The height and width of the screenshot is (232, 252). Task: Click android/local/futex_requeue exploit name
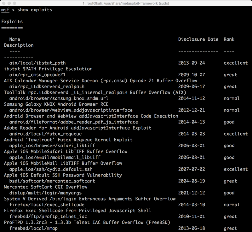(x=45, y=134)
